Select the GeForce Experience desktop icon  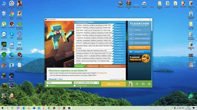coord(4,46)
